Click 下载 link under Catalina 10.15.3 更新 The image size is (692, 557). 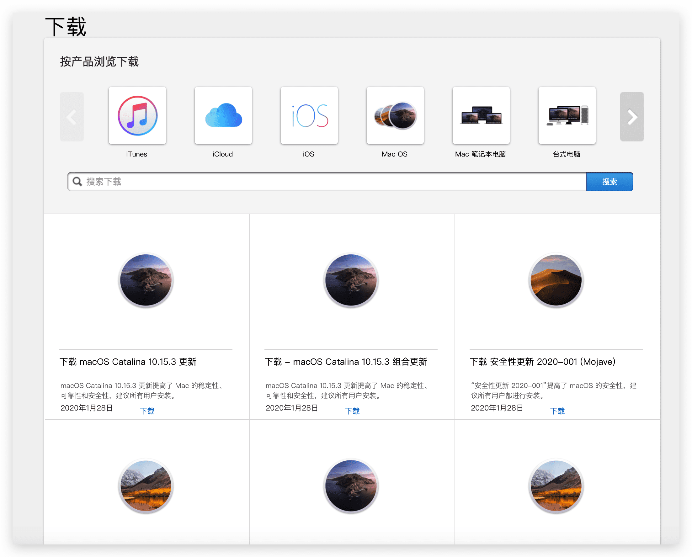[x=147, y=411]
